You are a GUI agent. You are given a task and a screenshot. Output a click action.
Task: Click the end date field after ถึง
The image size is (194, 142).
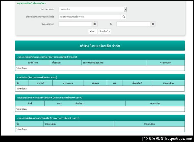(133, 24)
